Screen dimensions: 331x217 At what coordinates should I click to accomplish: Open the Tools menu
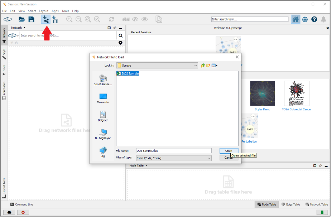[65, 11]
